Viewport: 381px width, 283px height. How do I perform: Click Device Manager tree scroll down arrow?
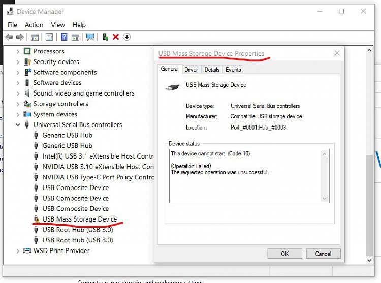(369, 261)
